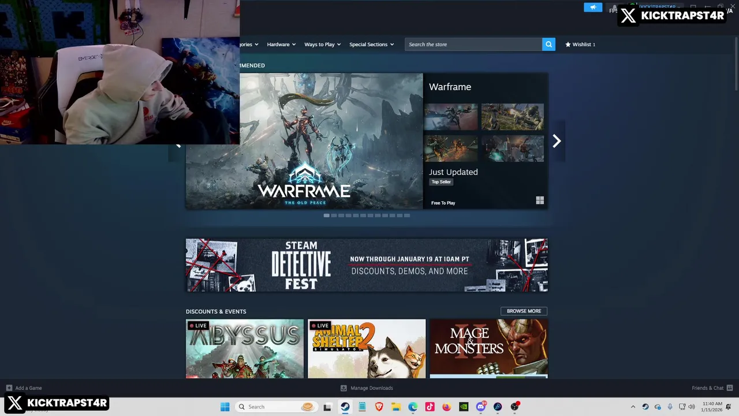Viewport: 739px width, 416px height.
Task: Click the microphone tray icon
Action: click(670, 407)
